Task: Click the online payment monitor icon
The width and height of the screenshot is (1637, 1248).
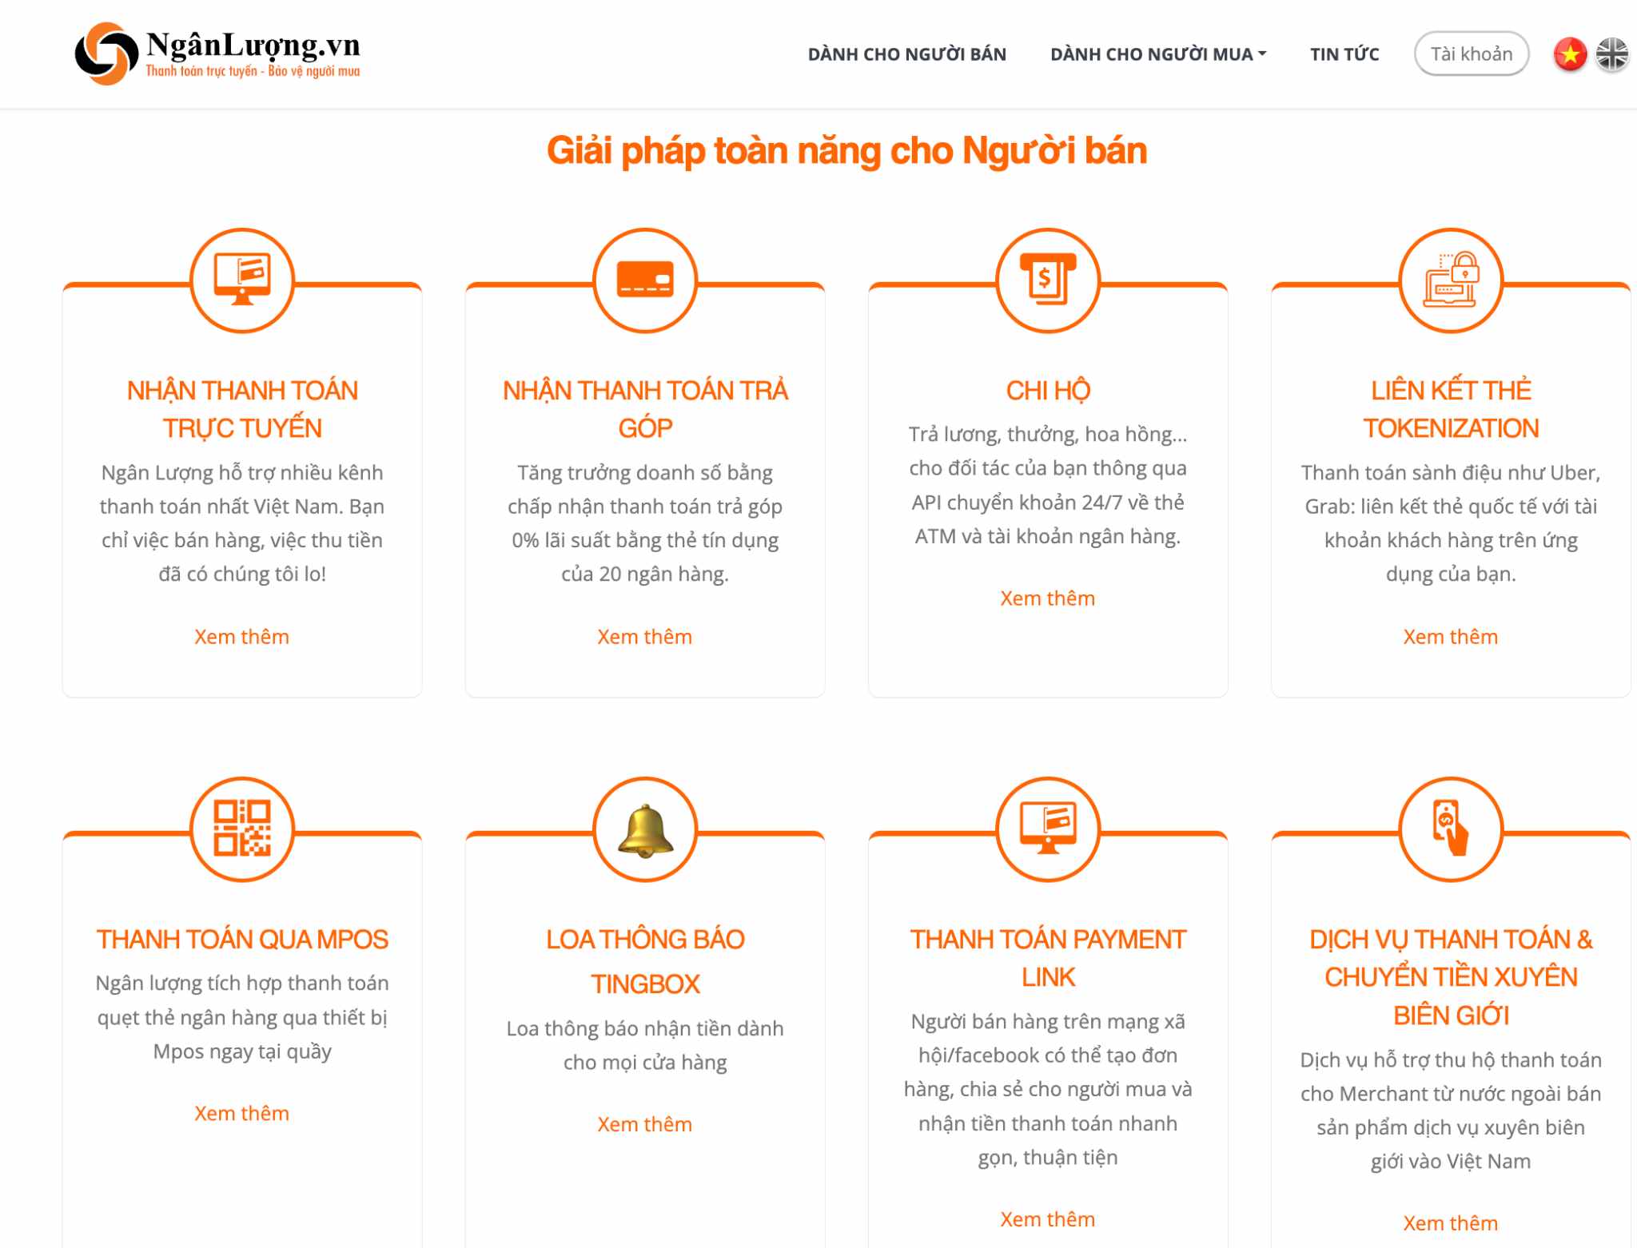Action: point(242,280)
